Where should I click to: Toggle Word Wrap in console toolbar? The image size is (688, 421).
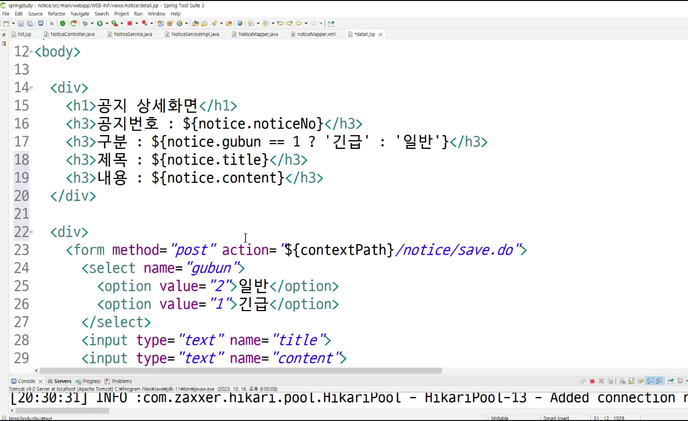coord(640,381)
